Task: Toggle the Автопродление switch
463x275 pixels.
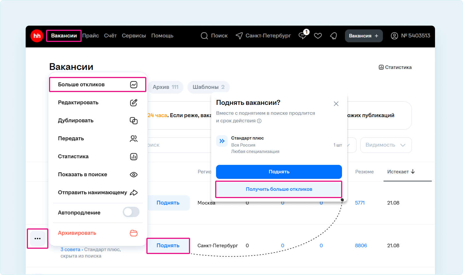Action: click(131, 212)
